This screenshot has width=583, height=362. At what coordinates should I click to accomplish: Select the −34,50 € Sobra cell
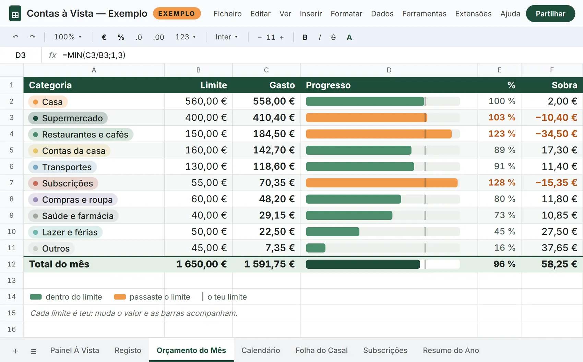point(552,134)
